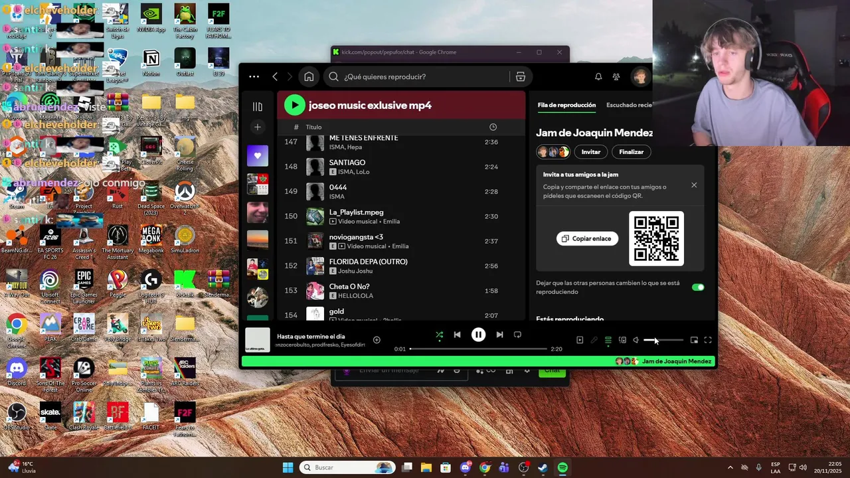Screen dimensions: 850x478
Task: Pause the current song in Spotify
Action: tap(478, 335)
